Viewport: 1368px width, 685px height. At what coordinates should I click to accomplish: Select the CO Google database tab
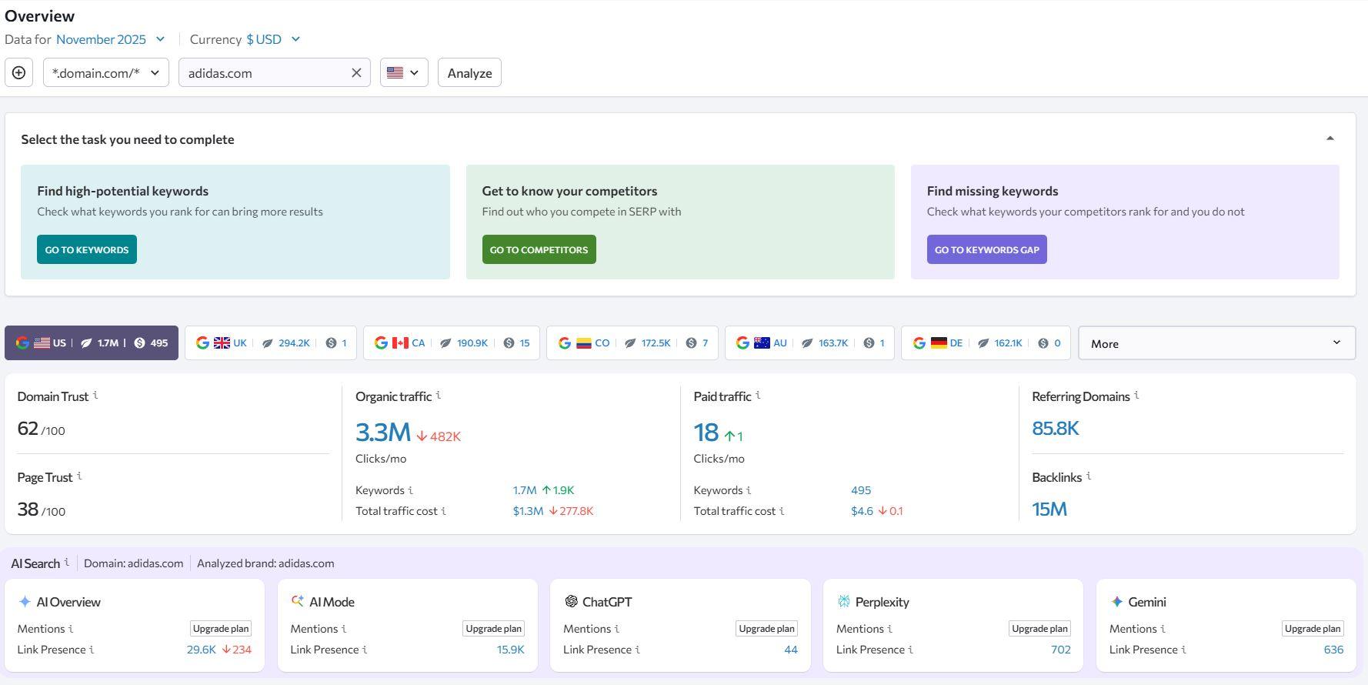(632, 343)
